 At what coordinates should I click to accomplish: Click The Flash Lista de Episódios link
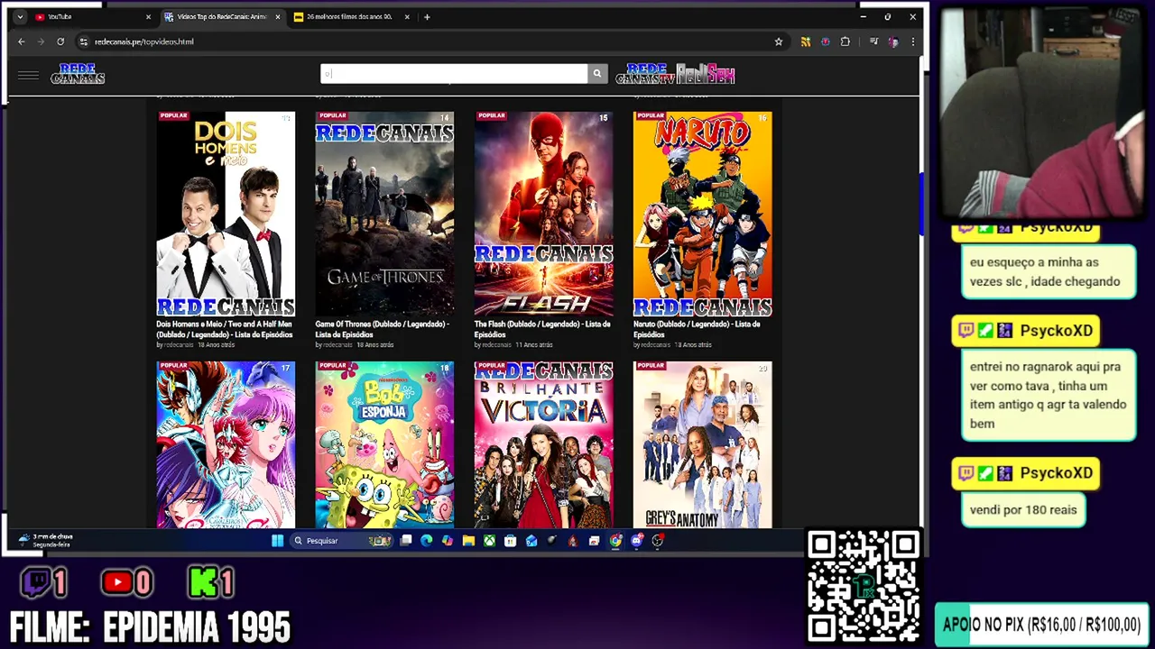coord(542,329)
